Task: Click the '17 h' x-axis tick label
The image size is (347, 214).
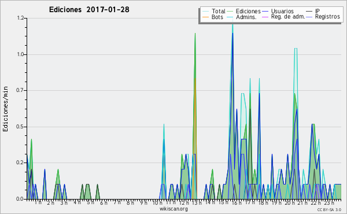Action: click(250, 202)
